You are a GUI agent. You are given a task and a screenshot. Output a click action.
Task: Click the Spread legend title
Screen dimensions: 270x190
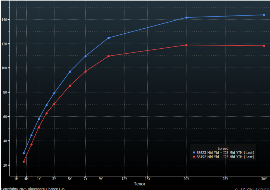223,148
